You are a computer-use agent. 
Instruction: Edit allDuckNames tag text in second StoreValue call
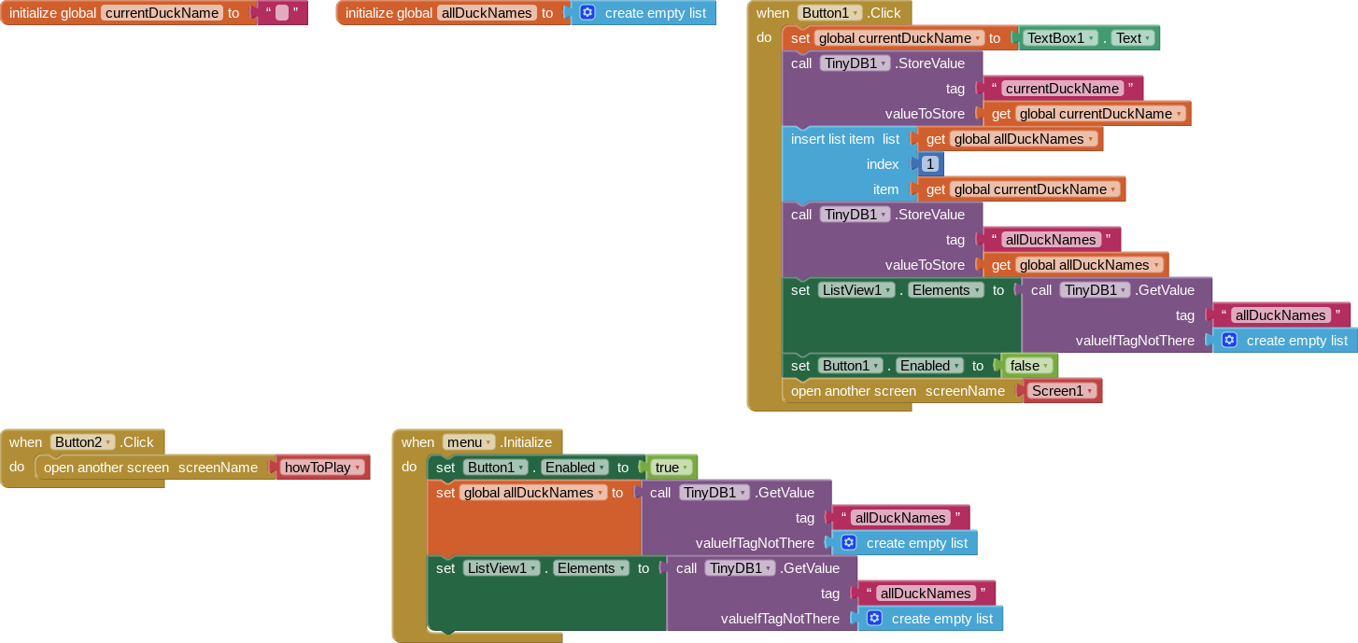click(1052, 240)
